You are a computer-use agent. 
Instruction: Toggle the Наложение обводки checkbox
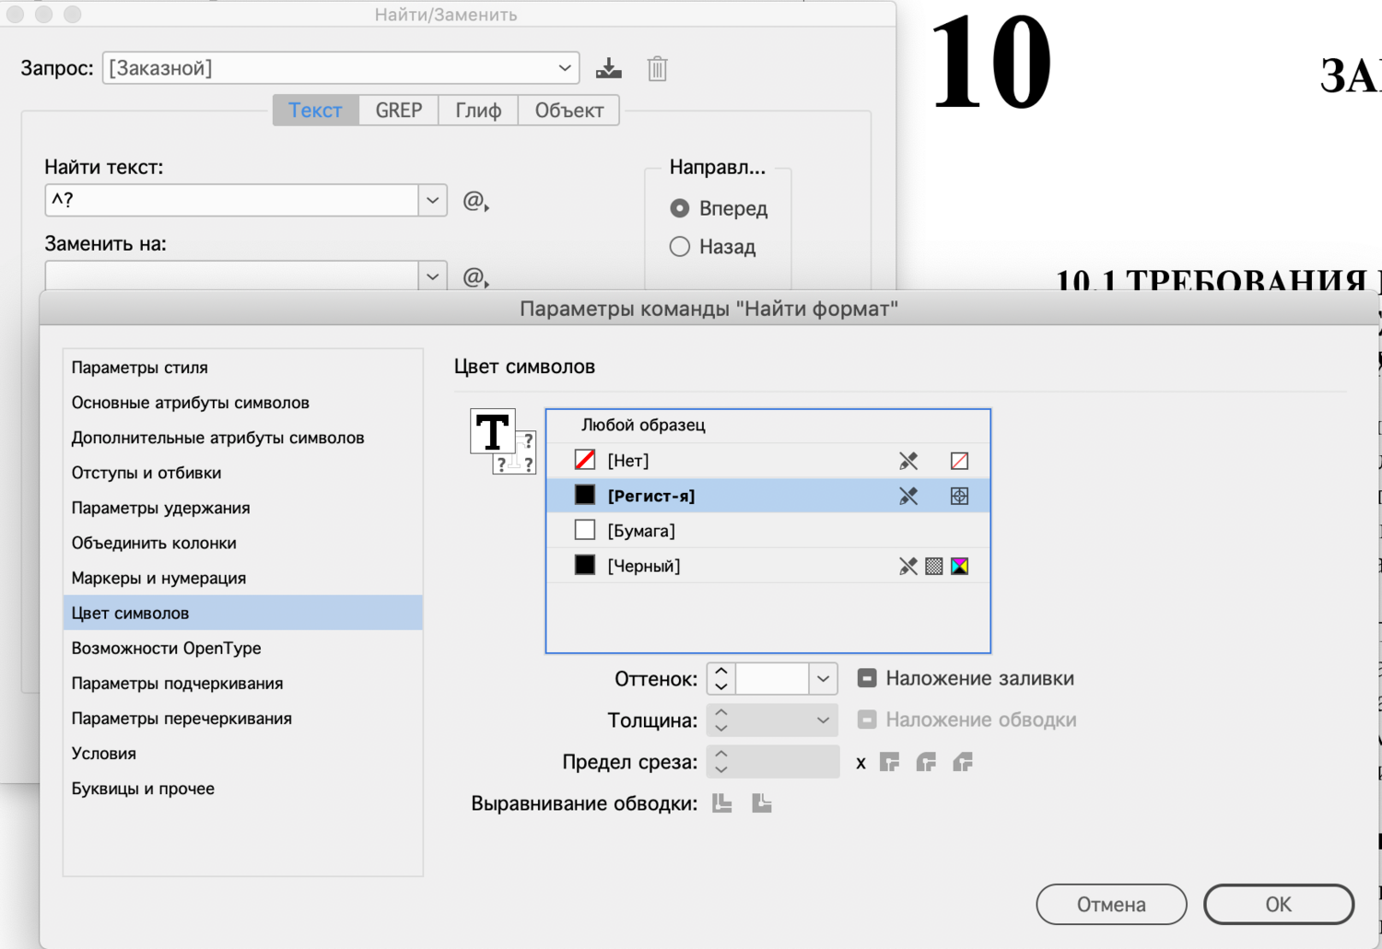point(867,720)
